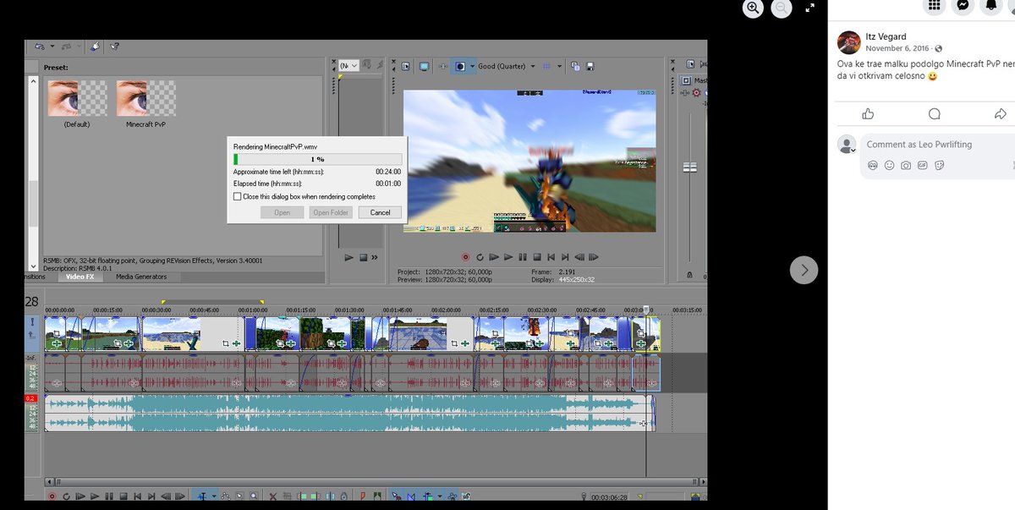Click the red 0.2 music track volume

point(30,398)
